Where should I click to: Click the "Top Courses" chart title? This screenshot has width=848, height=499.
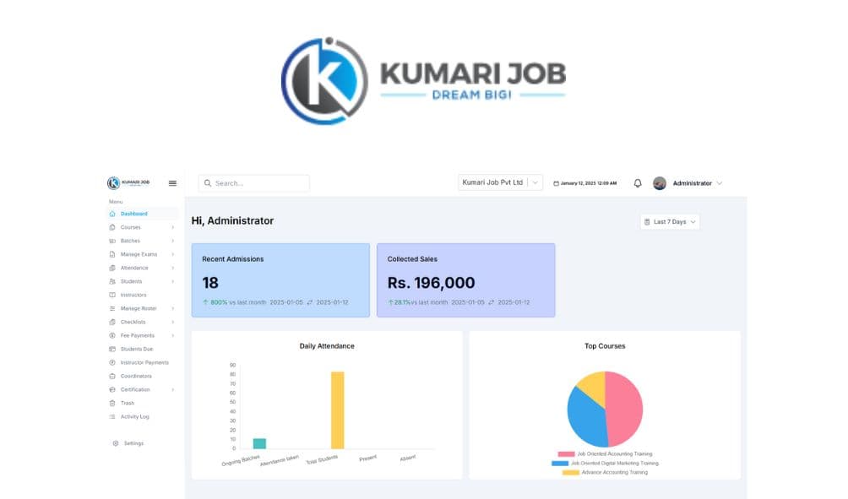pos(605,346)
